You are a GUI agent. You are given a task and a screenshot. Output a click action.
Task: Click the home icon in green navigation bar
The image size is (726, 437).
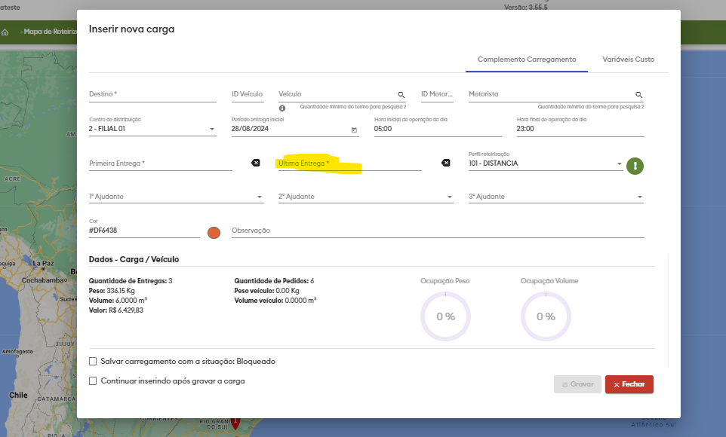coord(5,32)
